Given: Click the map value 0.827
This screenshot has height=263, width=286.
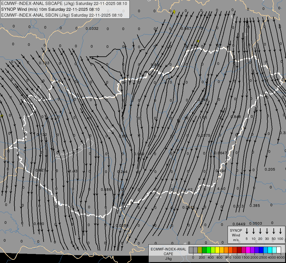Looking at the screenshot, I should (x=41, y=170).
